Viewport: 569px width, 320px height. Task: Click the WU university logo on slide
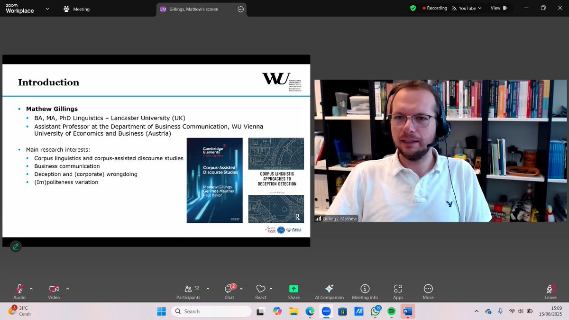282,82
